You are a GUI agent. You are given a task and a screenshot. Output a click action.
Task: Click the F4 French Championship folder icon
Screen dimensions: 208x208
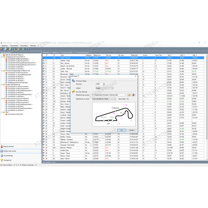tap(4, 71)
